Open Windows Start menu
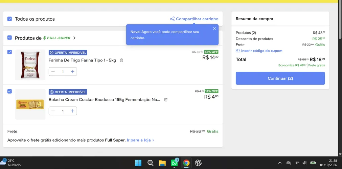342x169 pixels. [x=138, y=163]
